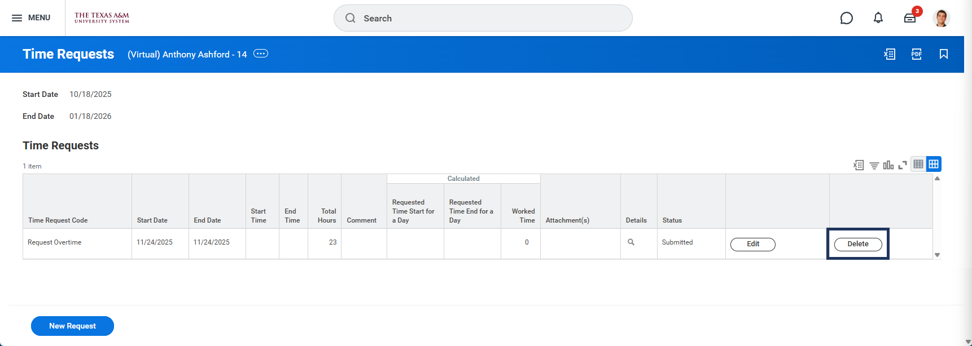Open the main MENU hamburger

point(30,18)
